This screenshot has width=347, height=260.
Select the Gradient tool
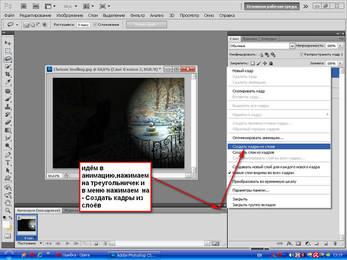click(8, 130)
